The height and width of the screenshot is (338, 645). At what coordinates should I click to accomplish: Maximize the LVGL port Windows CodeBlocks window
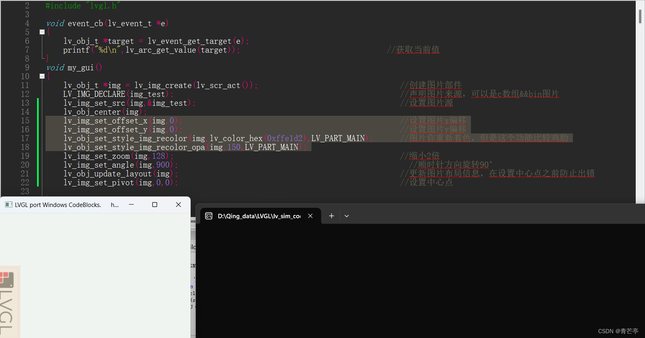pyautogui.click(x=155, y=205)
